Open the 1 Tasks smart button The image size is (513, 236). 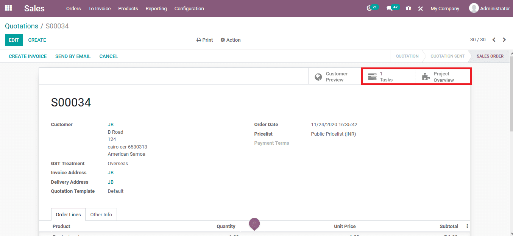[x=389, y=77]
